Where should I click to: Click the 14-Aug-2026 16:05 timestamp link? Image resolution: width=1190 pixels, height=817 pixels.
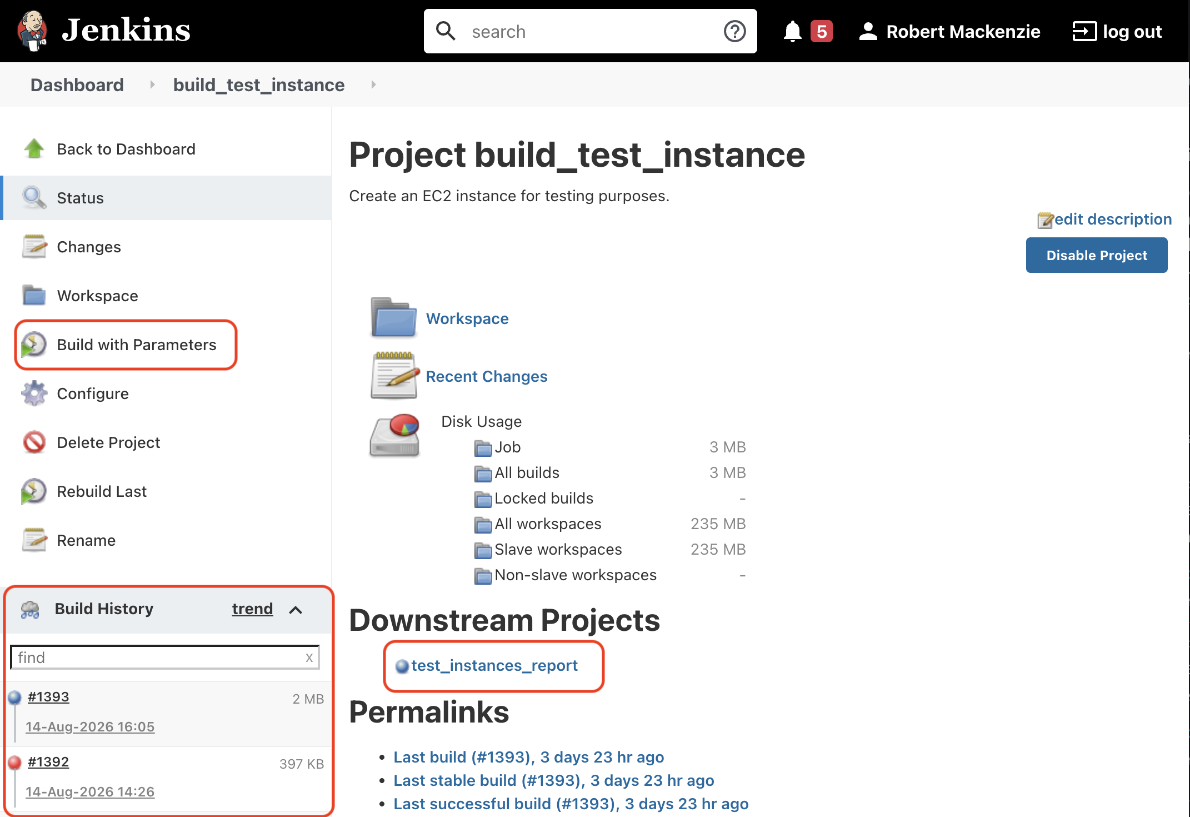(x=90, y=726)
